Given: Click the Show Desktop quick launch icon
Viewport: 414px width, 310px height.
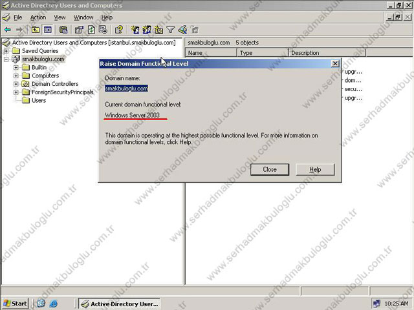Looking at the screenshot, I should pos(41,304).
